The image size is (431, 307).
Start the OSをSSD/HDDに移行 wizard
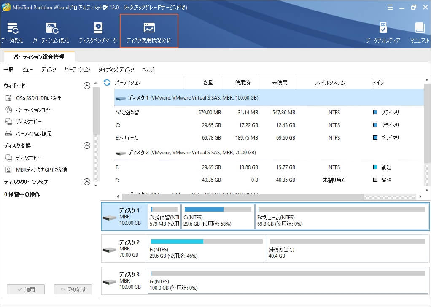(33, 98)
